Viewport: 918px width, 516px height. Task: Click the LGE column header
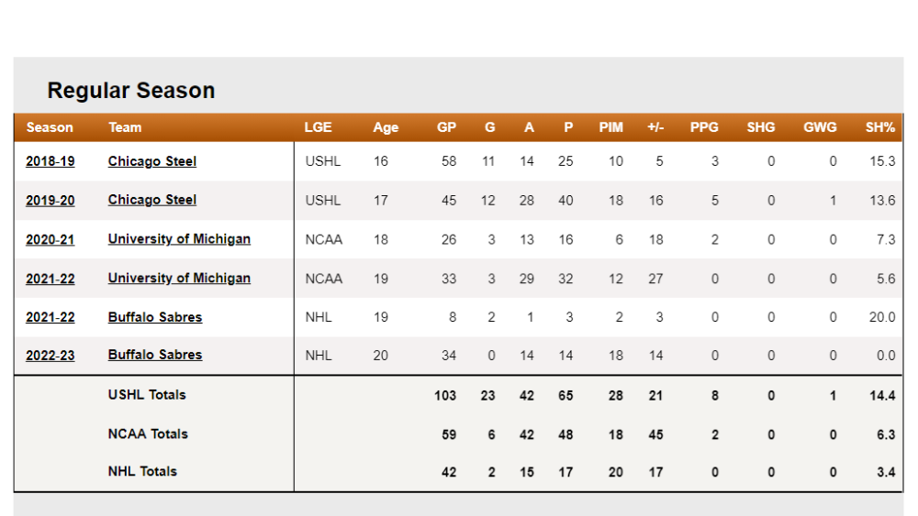click(x=318, y=127)
